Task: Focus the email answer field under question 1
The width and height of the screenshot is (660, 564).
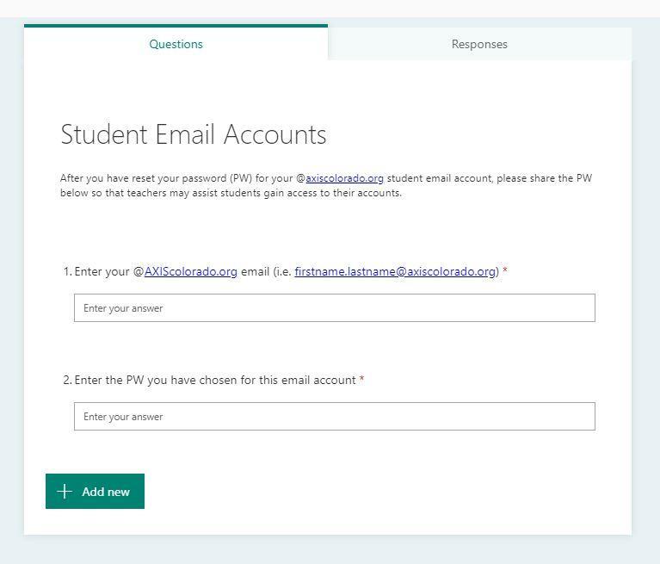Action: coord(335,308)
